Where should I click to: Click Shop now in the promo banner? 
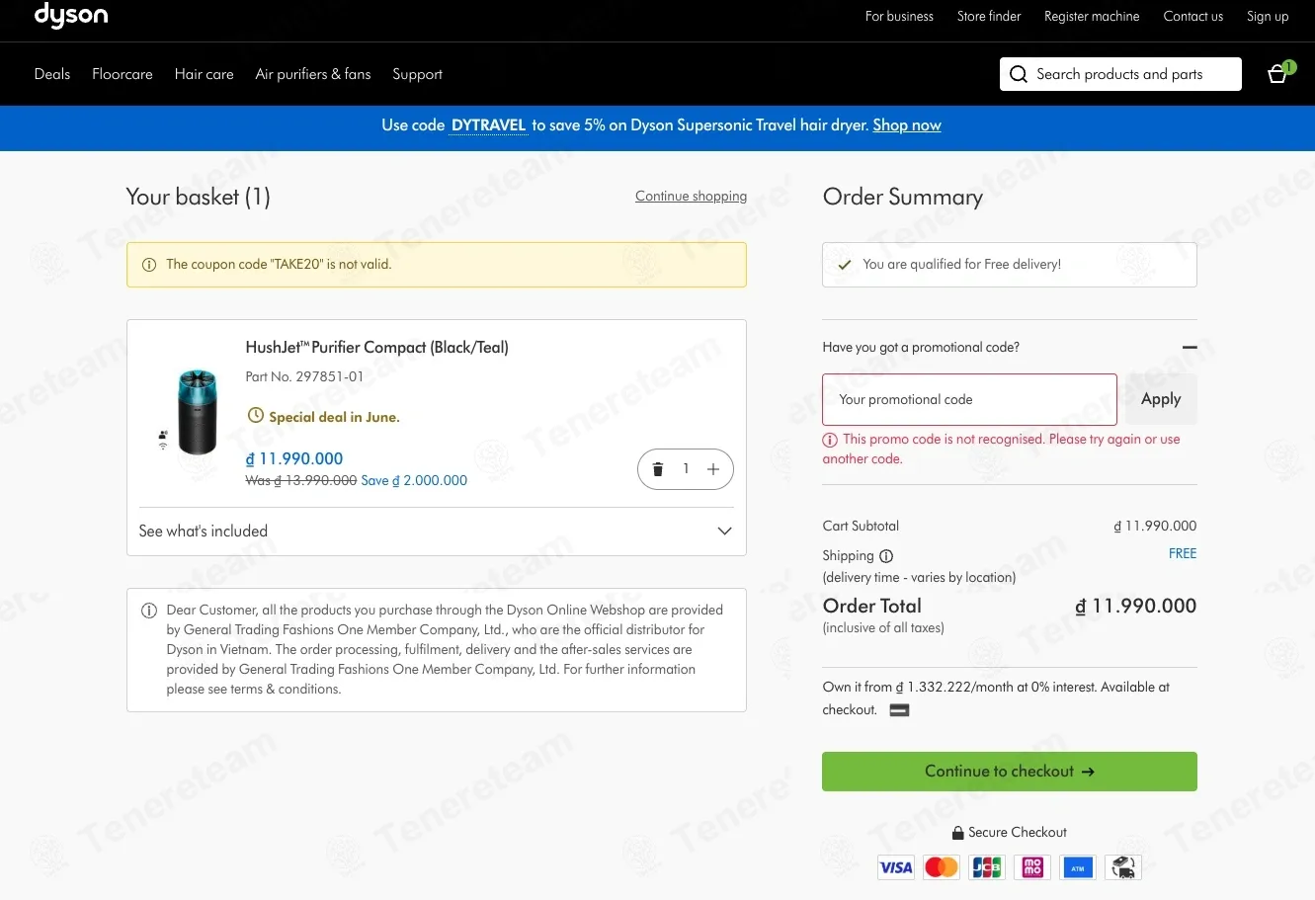tap(907, 125)
